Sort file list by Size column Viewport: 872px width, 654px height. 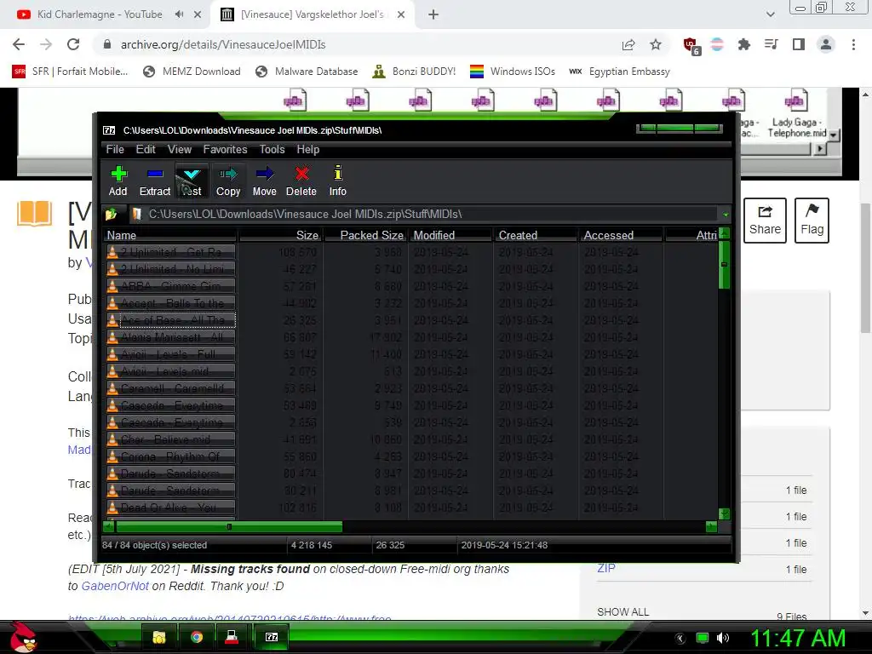point(280,235)
